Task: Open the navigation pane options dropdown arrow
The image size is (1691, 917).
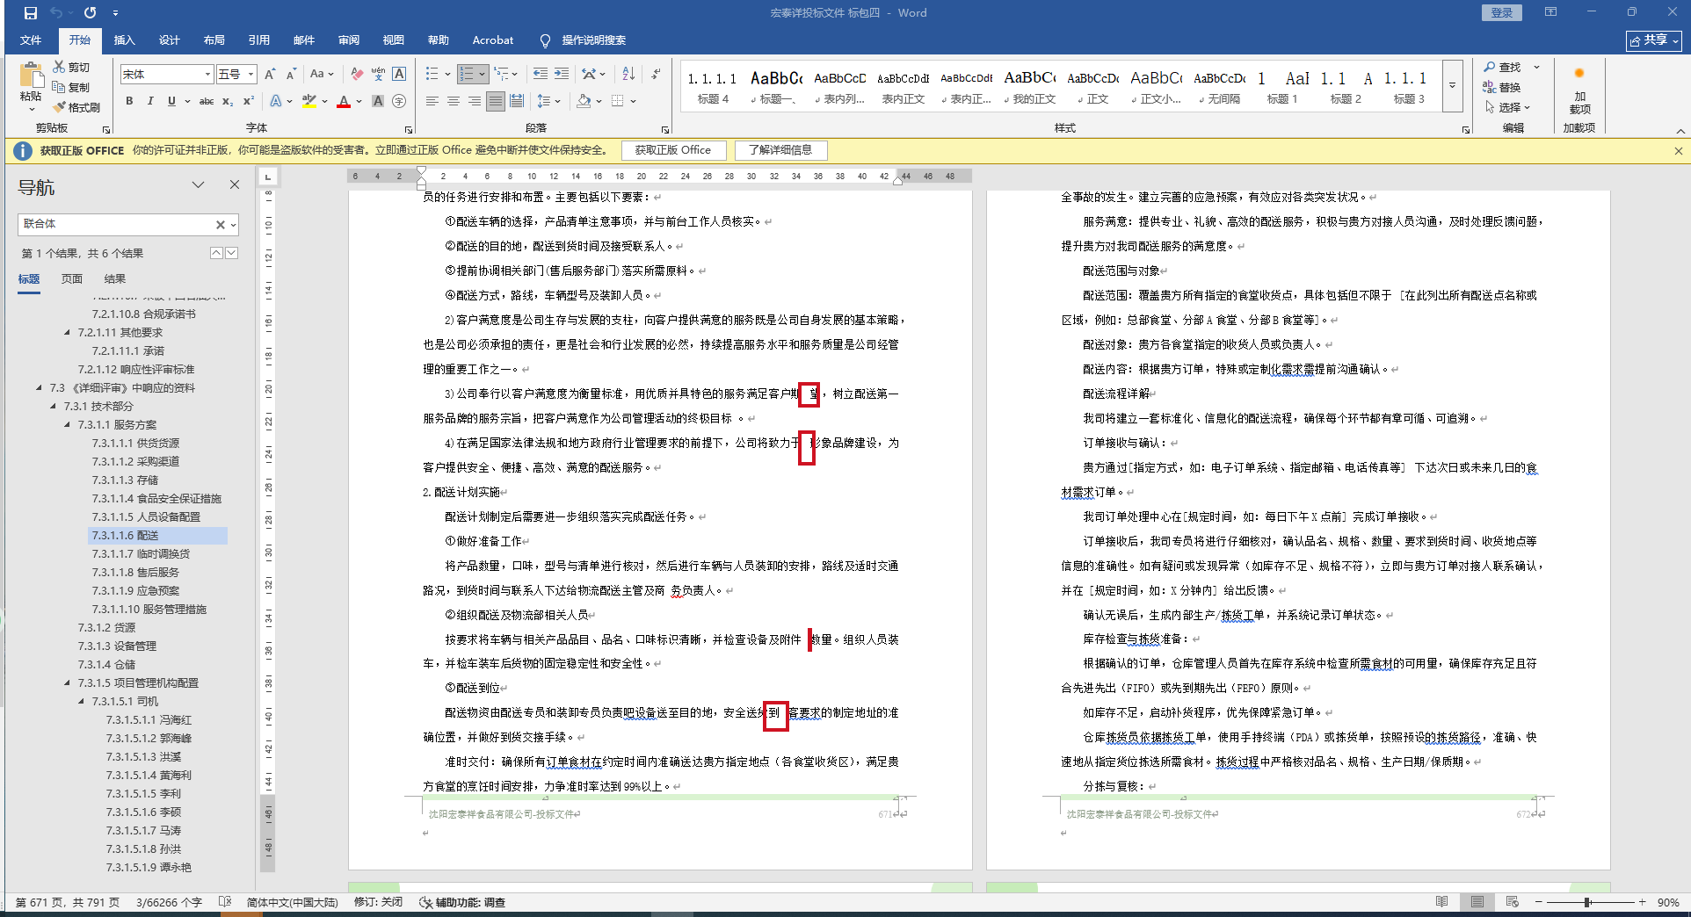Action: pyautogui.click(x=199, y=184)
